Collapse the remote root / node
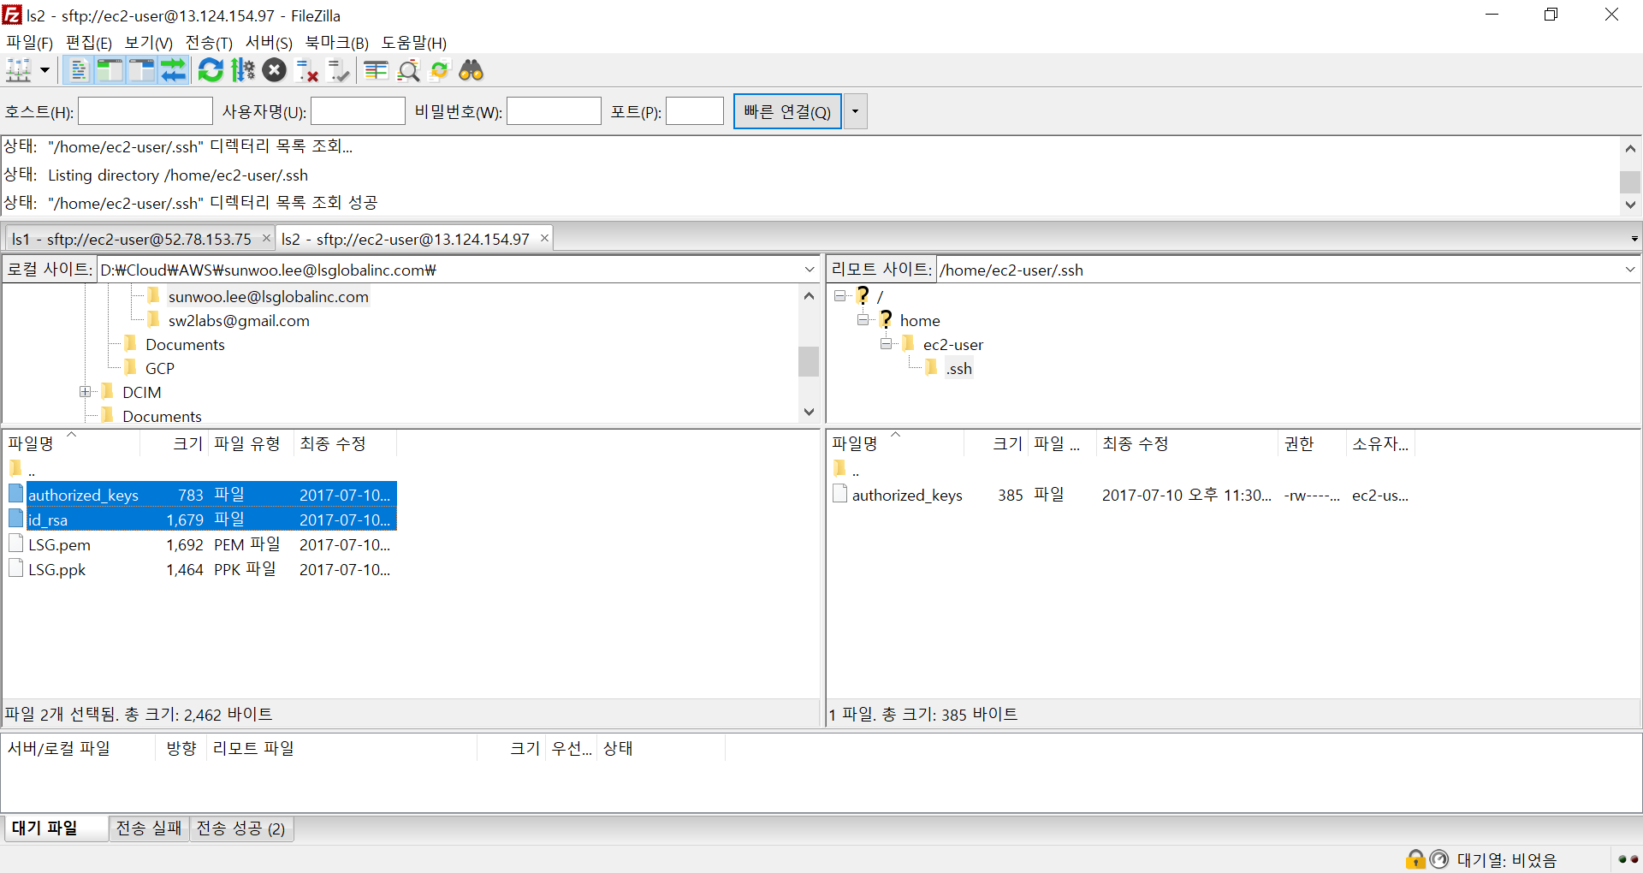 pyautogui.click(x=840, y=295)
